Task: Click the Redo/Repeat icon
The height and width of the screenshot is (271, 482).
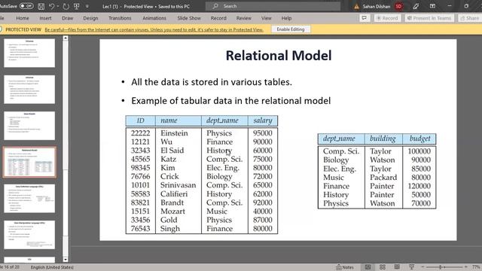Action: tap(66, 6)
